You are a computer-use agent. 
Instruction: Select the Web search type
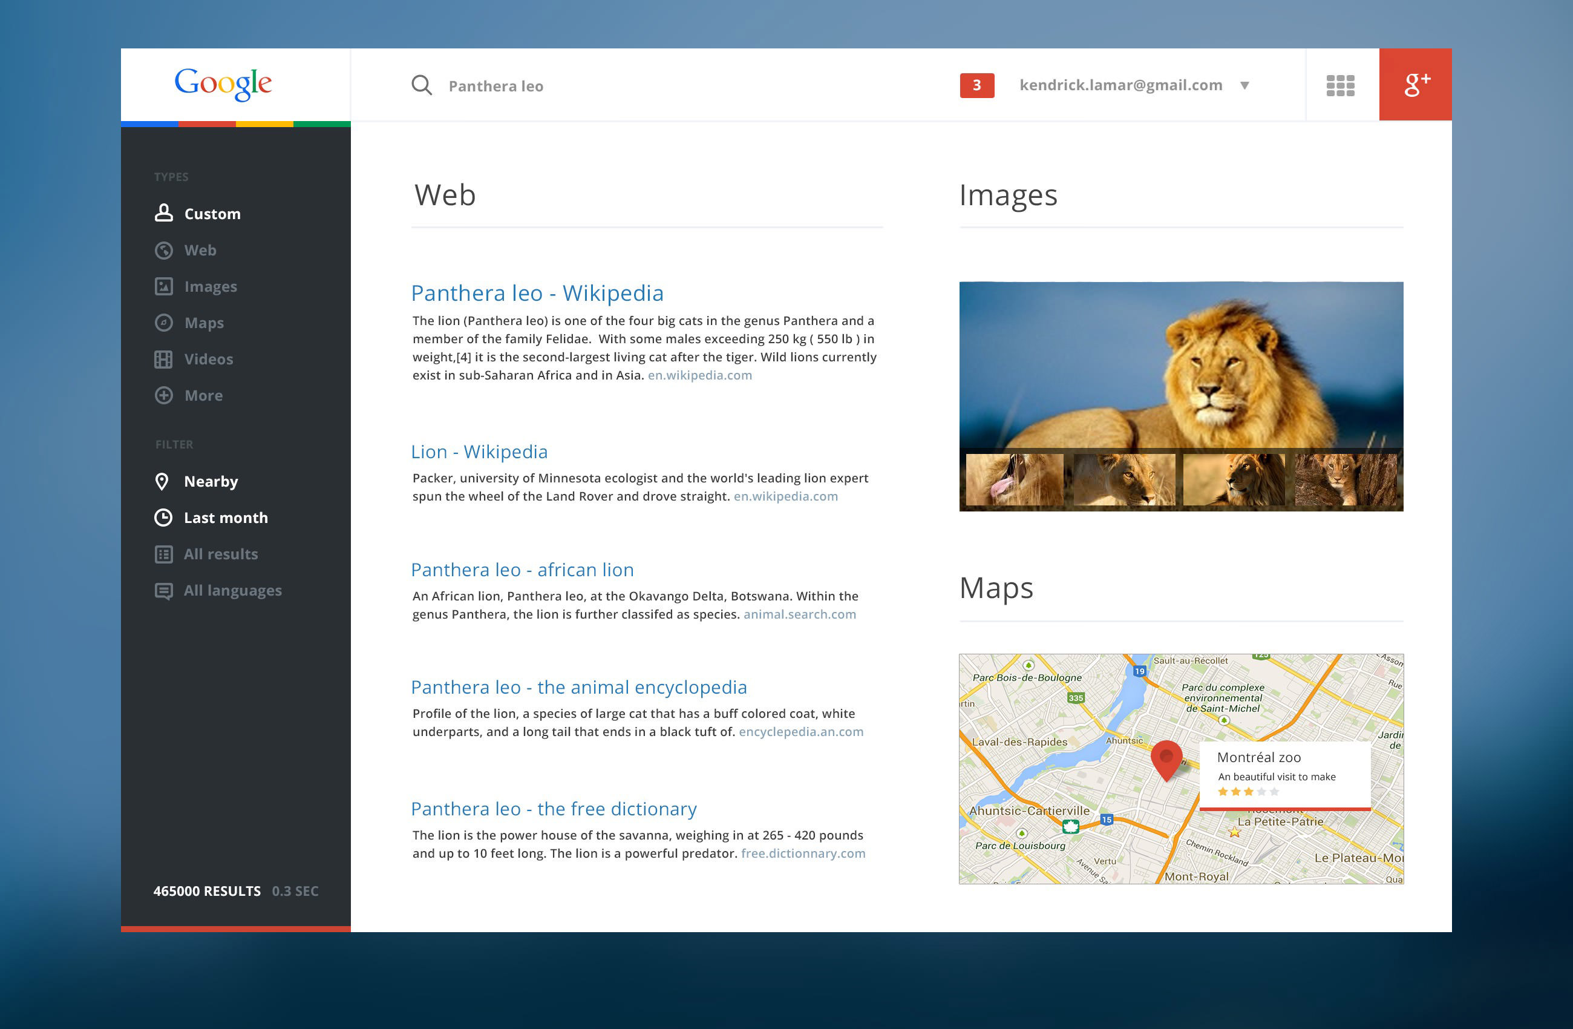pos(186,250)
